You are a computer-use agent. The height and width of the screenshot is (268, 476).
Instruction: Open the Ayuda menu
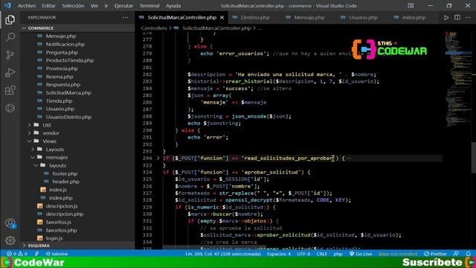[x=173, y=6]
